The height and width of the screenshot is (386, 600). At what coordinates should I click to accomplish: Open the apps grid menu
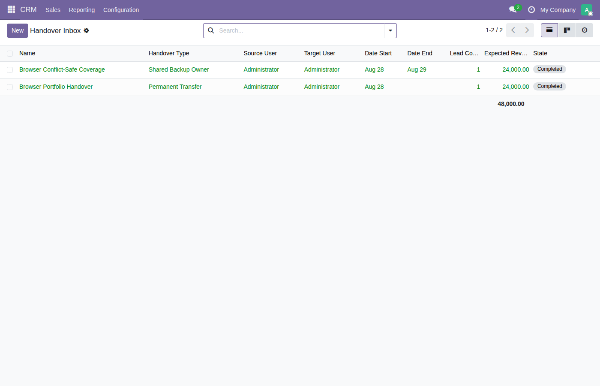pos(11,9)
